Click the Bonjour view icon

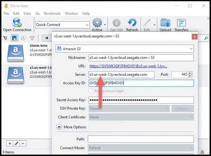click(x=32, y=38)
